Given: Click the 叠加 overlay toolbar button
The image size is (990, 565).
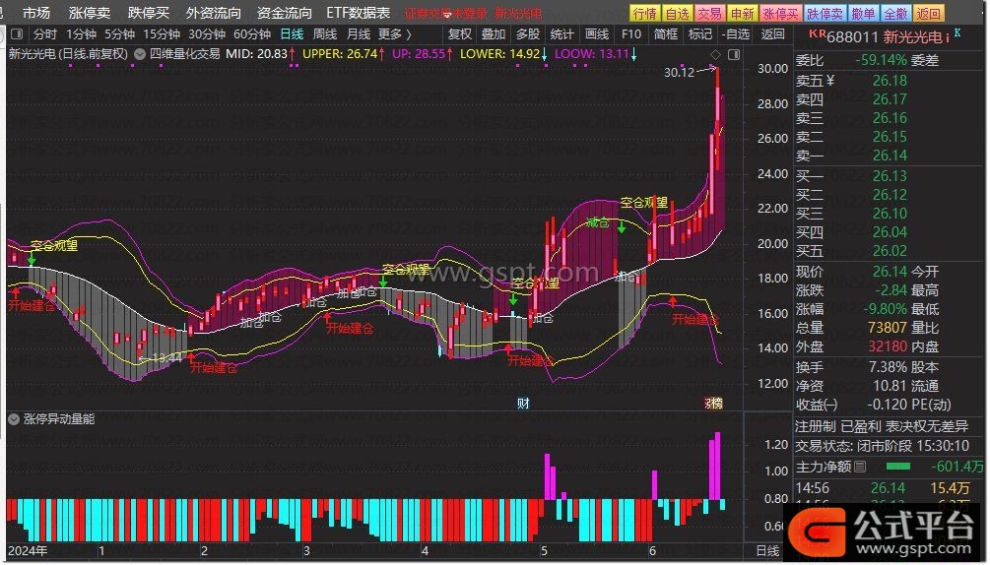Looking at the screenshot, I should coord(494,34).
